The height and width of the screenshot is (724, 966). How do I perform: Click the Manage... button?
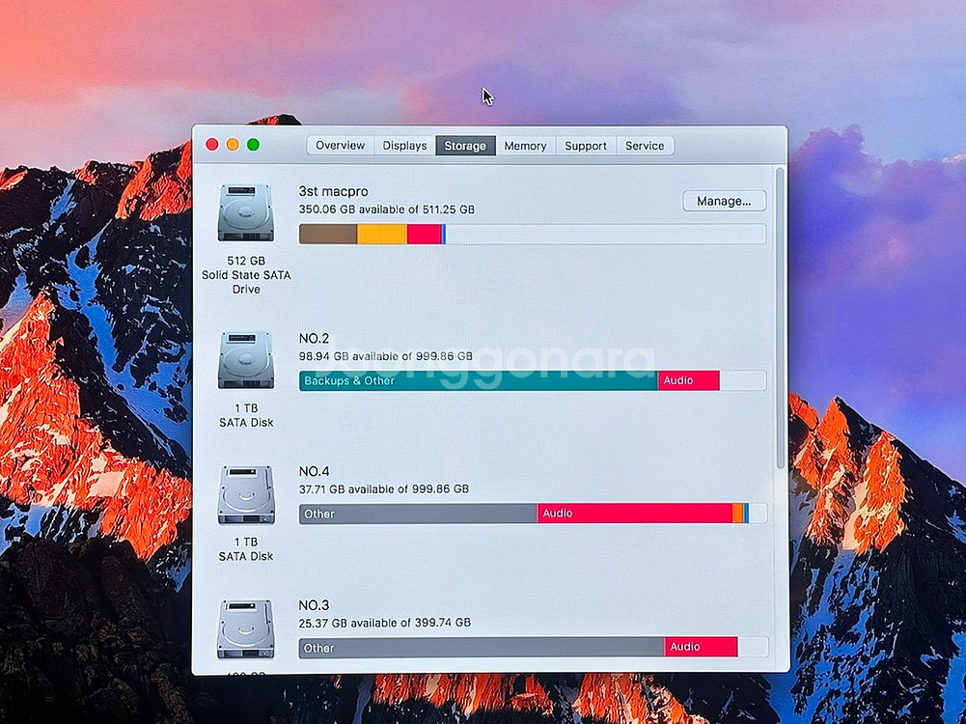724,201
